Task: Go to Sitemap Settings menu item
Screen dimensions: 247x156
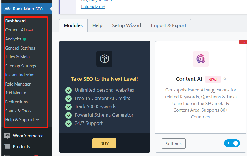Action: point(21,66)
